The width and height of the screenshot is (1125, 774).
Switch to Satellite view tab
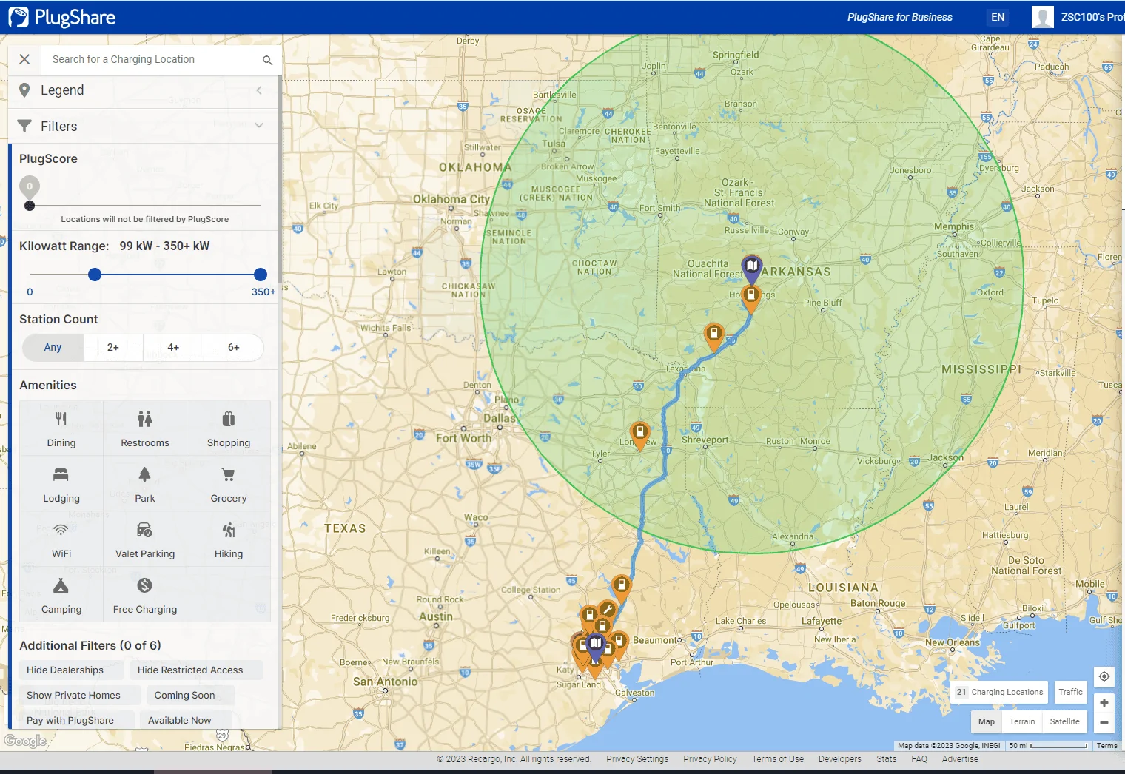pyautogui.click(x=1064, y=721)
